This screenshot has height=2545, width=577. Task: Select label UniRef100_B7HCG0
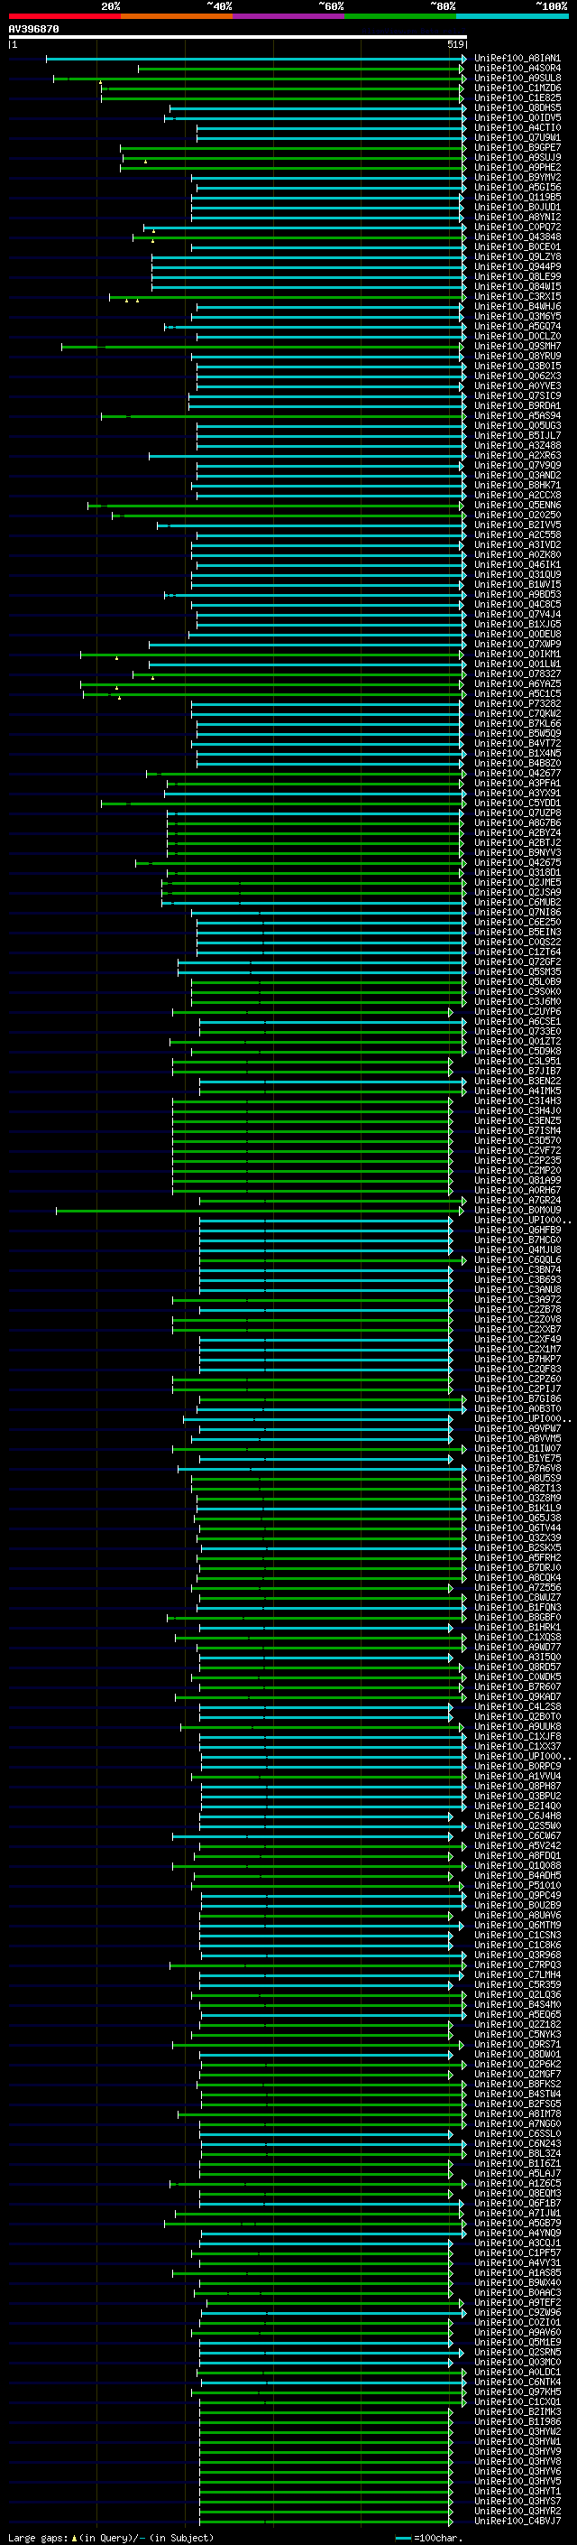(x=517, y=1240)
